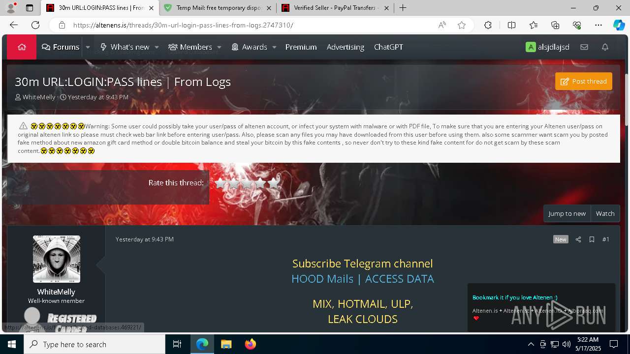Image resolution: width=630 pixels, height=354 pixels.
Task: Open the inbox envelope icon
Action: [584, 47]
